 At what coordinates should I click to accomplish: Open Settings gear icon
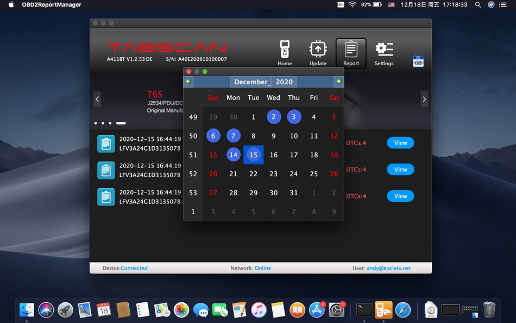pos(384,53)
